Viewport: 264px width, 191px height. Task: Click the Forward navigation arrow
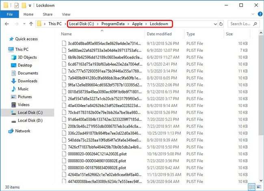(x=17, y=24)
